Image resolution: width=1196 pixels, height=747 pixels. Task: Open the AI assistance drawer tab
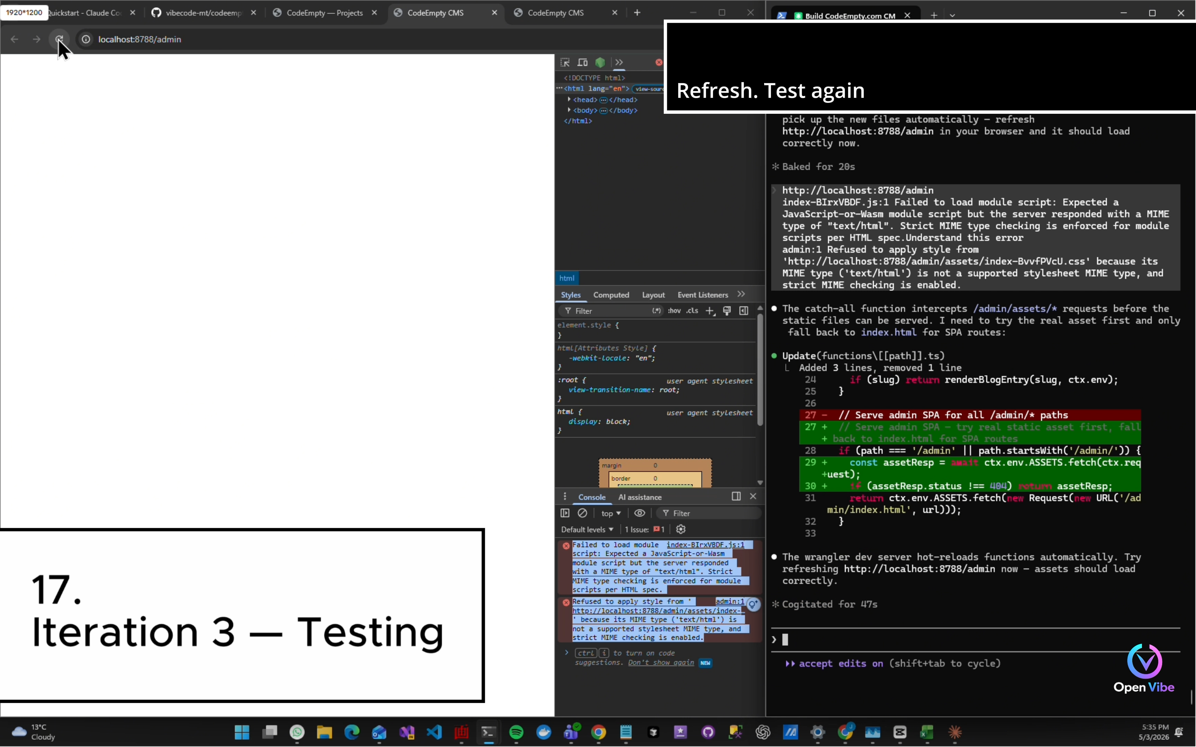tap(640, 497)
